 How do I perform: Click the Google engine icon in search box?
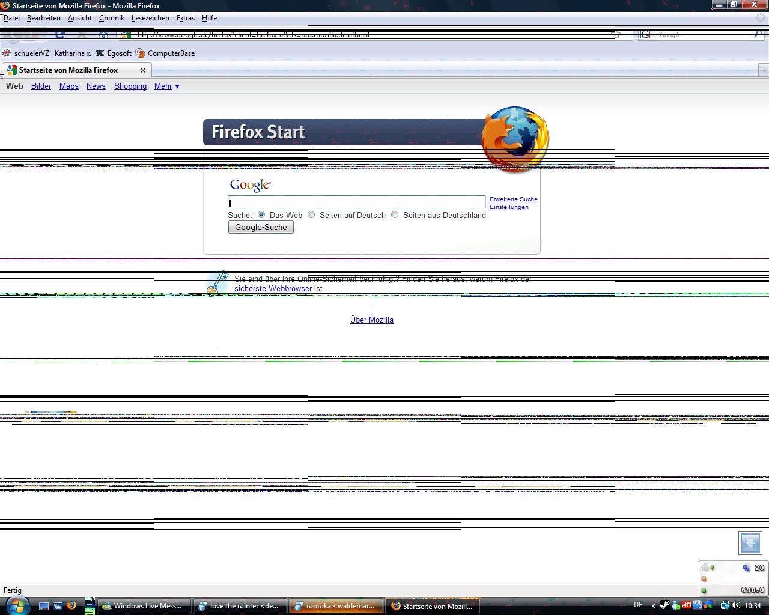[645, 35]
